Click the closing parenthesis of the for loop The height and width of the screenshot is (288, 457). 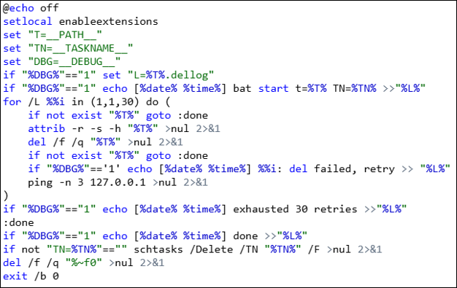point(6,195)
